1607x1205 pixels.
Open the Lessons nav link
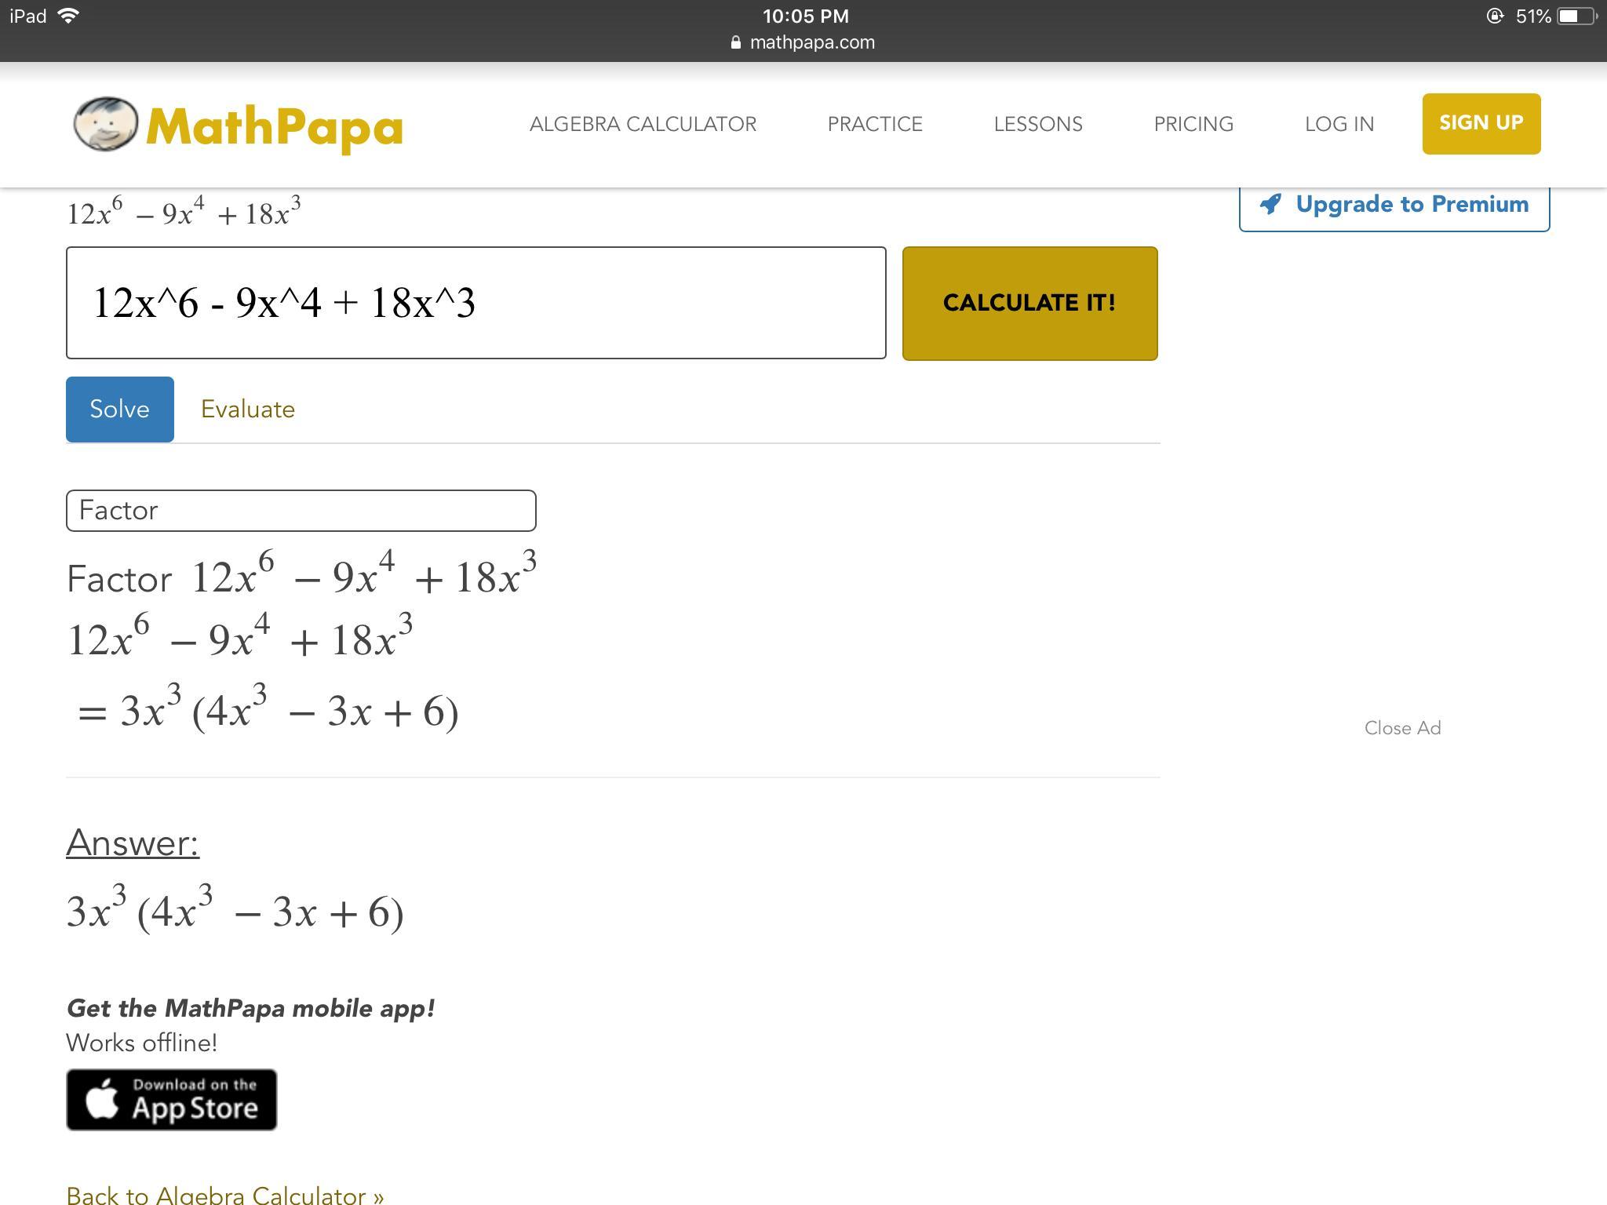[1037, 124]
